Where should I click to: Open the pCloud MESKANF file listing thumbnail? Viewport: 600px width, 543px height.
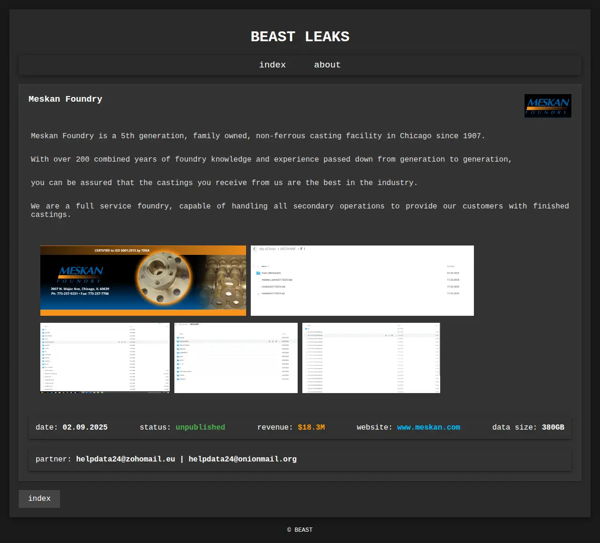[x=362, y=281]
